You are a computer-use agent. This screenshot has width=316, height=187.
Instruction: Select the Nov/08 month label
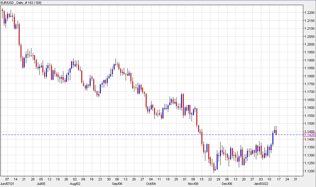(x=193, y=184)
